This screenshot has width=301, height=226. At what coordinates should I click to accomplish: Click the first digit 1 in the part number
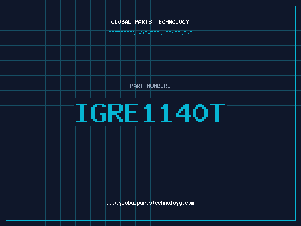point(150,113)
